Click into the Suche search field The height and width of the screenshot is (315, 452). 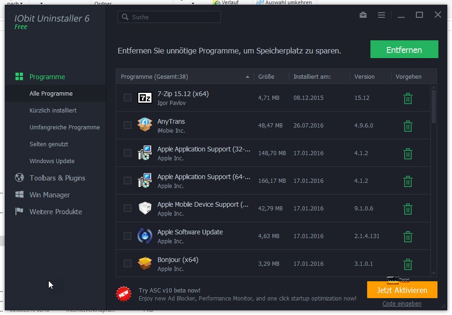[169, 17]
